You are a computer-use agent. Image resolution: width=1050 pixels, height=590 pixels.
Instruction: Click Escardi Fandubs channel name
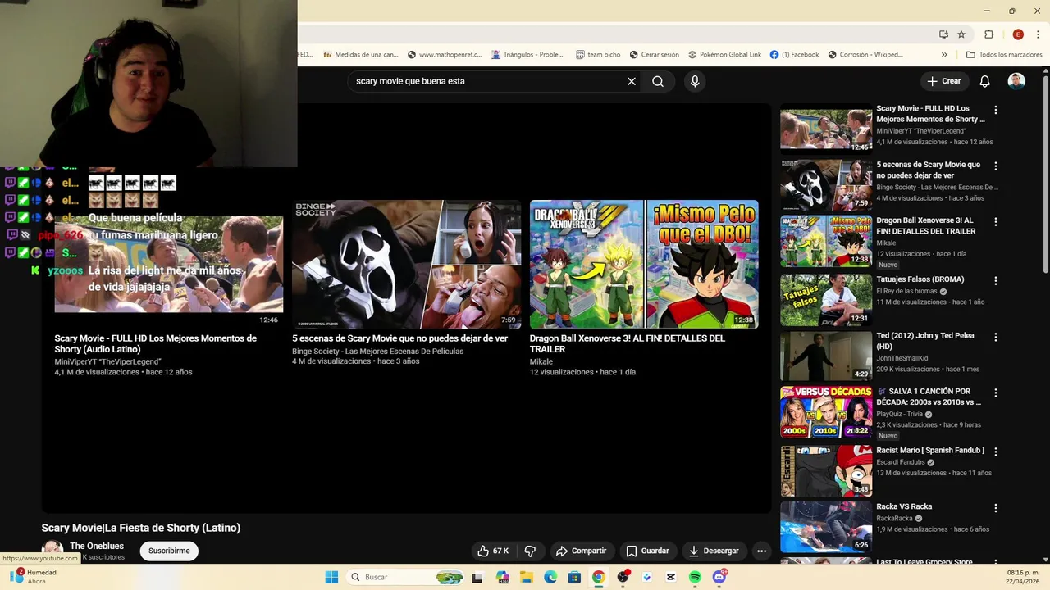coord(900,462)
